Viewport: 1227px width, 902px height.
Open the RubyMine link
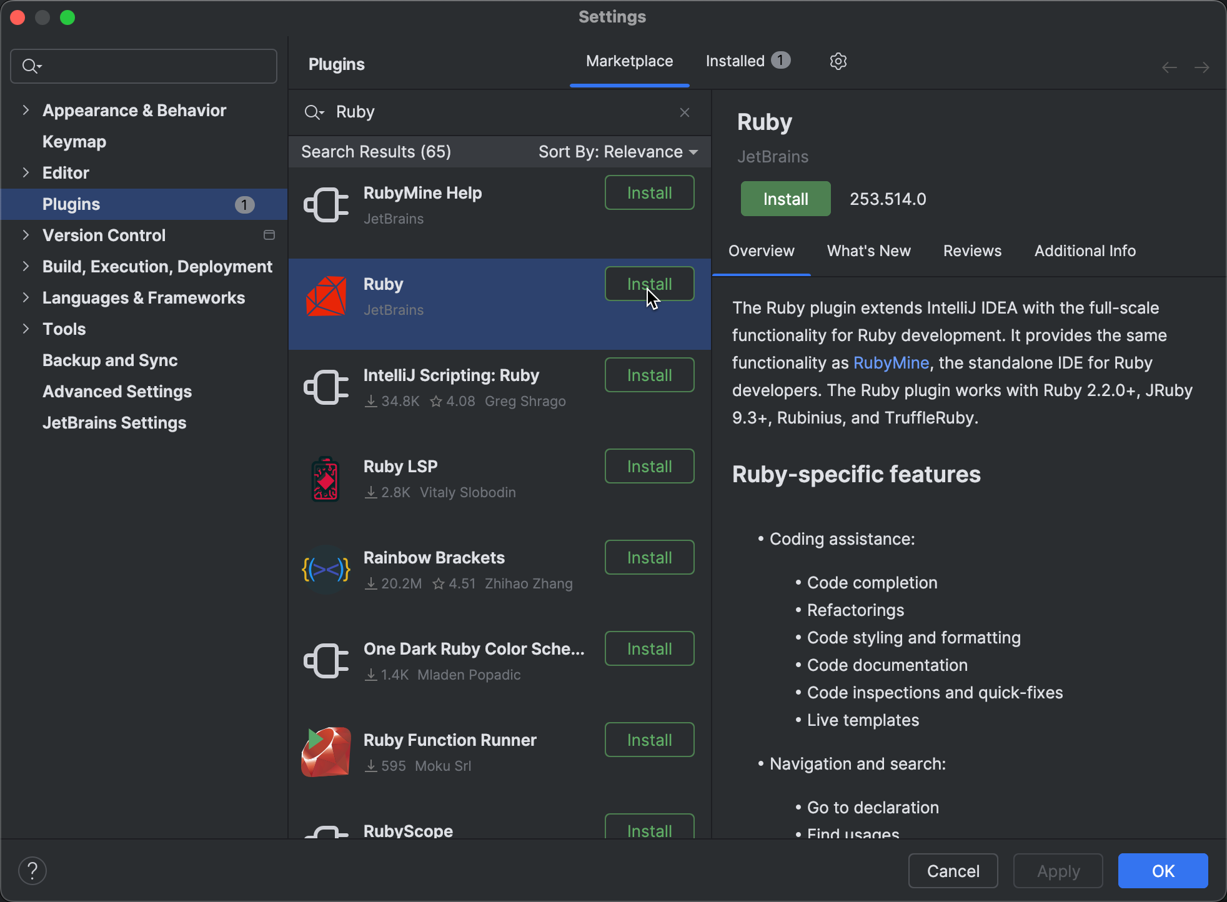892,363
